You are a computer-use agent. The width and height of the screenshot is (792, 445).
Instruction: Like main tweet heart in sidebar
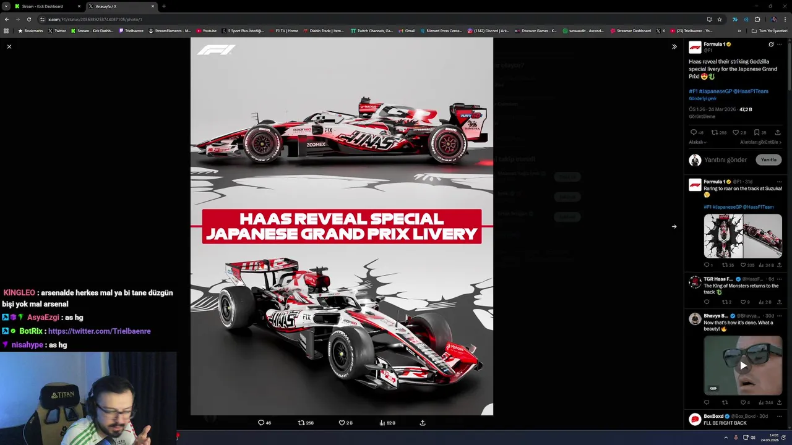click(x=736, y=132)
